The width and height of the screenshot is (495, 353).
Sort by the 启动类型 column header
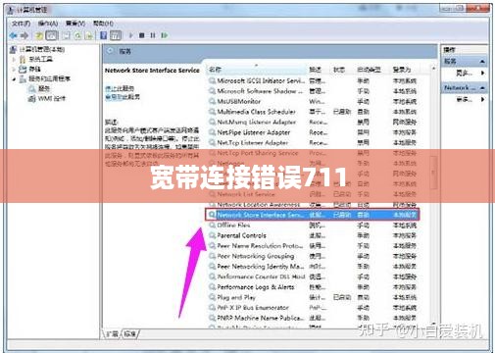point(369,70)
